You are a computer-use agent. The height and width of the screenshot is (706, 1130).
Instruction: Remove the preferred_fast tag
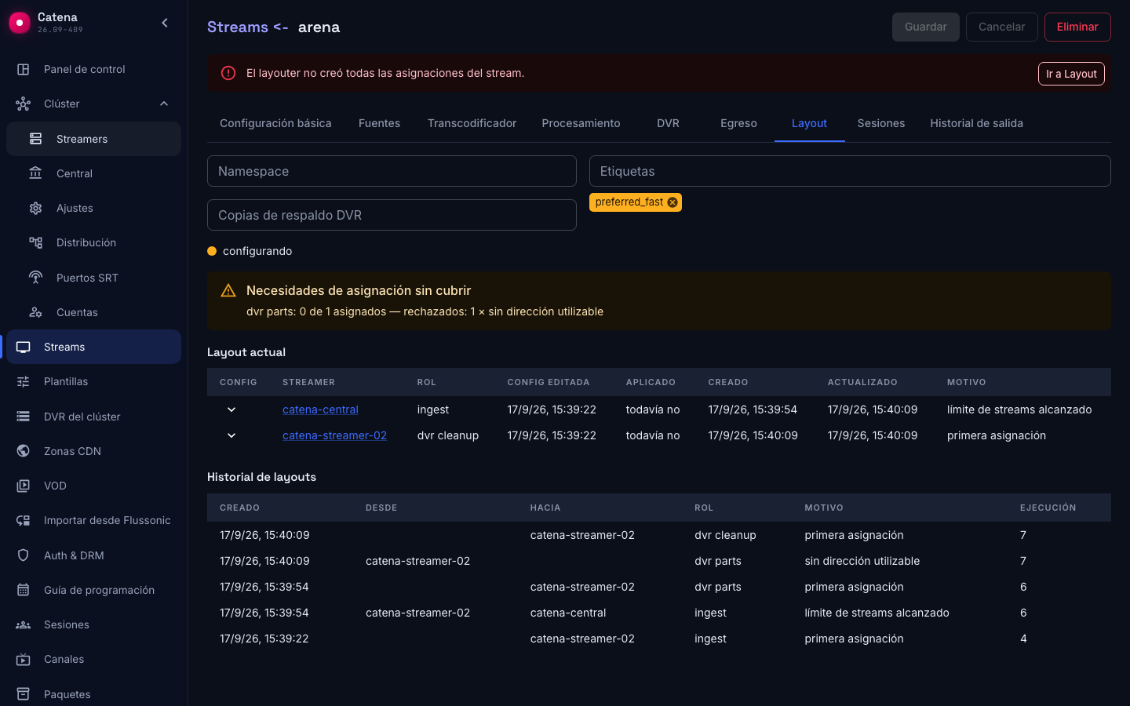point(673,202)
